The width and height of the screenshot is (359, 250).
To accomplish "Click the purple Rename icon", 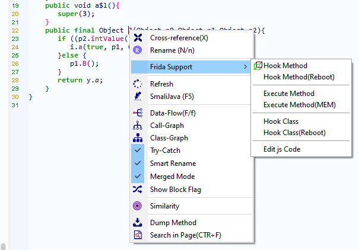I will click(x=138, y=50).
